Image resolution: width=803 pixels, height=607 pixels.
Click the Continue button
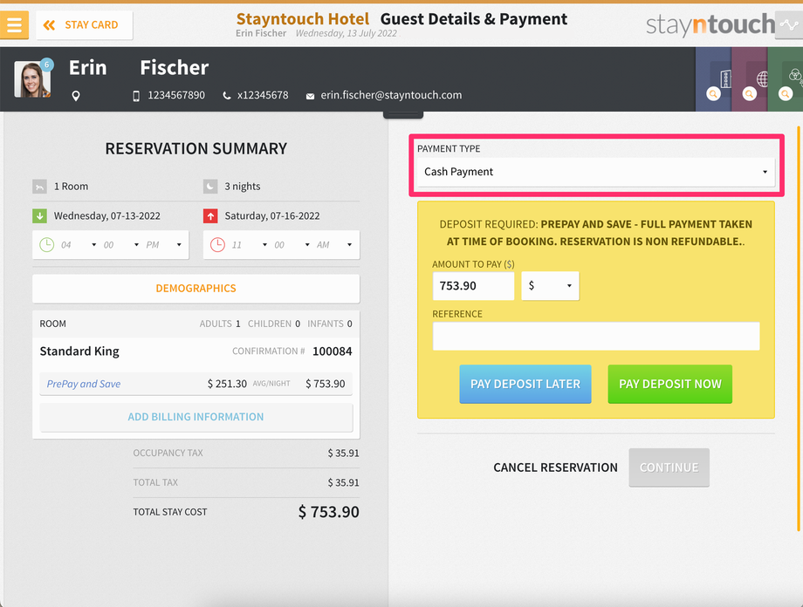coord(669,467)
